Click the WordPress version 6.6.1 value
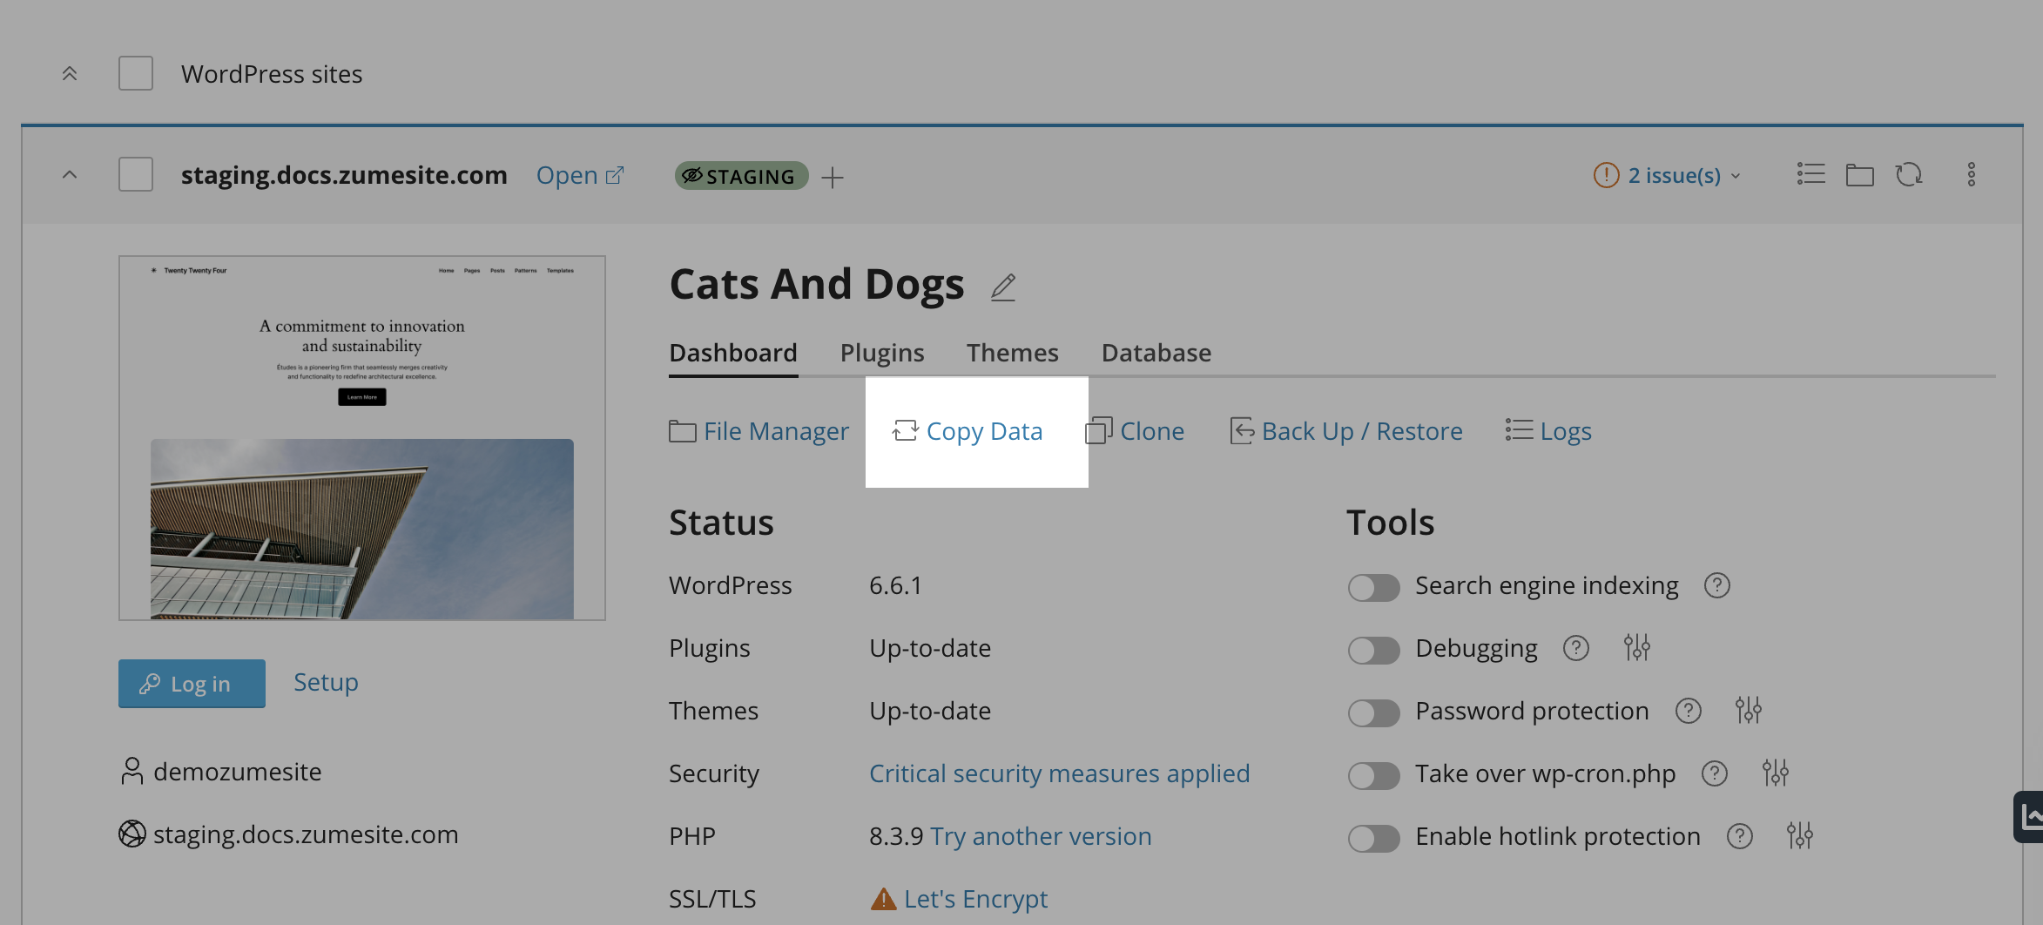 [895, 585]
